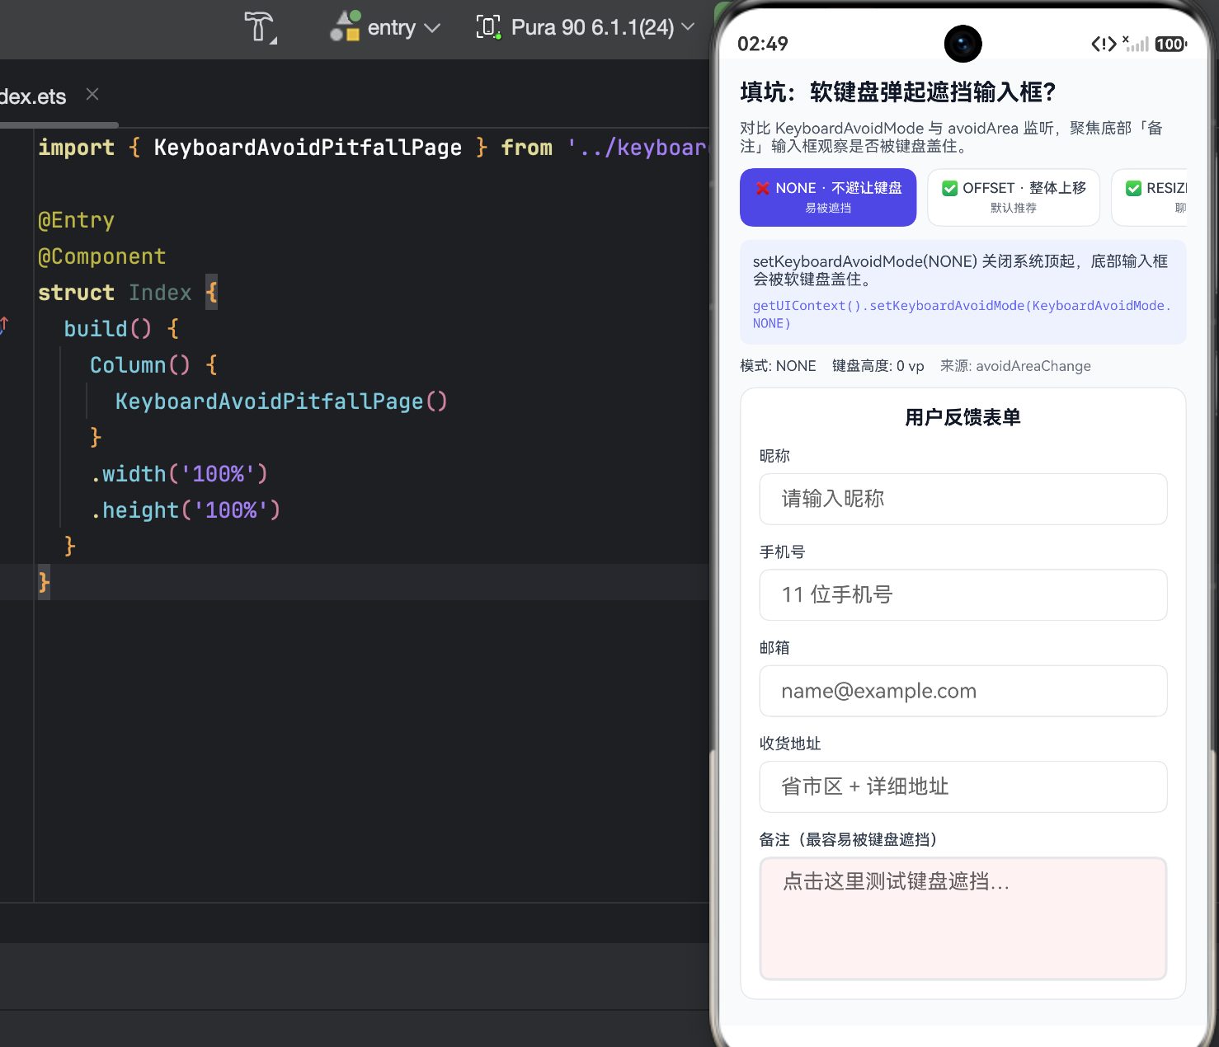
Task: Click the setKeyboardAvoidMode code snippet text
Action: point(962,314)
